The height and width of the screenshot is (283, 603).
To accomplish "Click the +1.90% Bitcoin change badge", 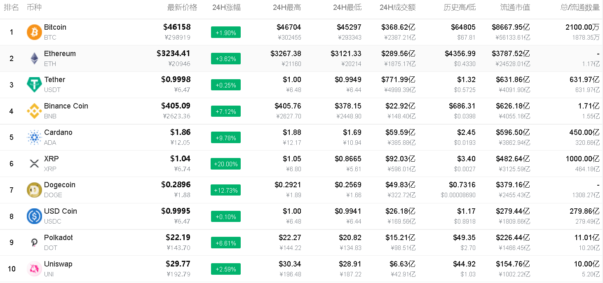I will pos(225,32).
